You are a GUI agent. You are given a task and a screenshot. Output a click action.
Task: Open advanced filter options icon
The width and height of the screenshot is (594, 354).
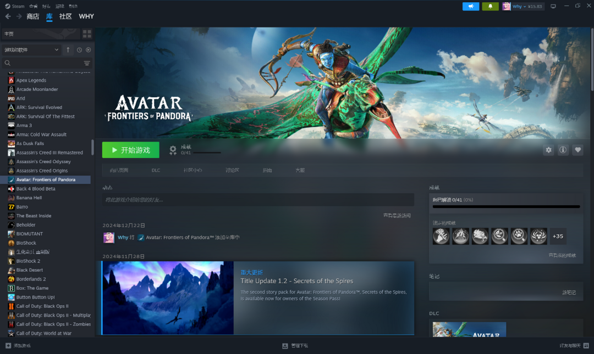pos(87,63)
